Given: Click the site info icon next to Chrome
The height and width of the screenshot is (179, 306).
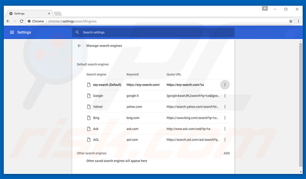Looking at the screenshot, I should [29, 21].
